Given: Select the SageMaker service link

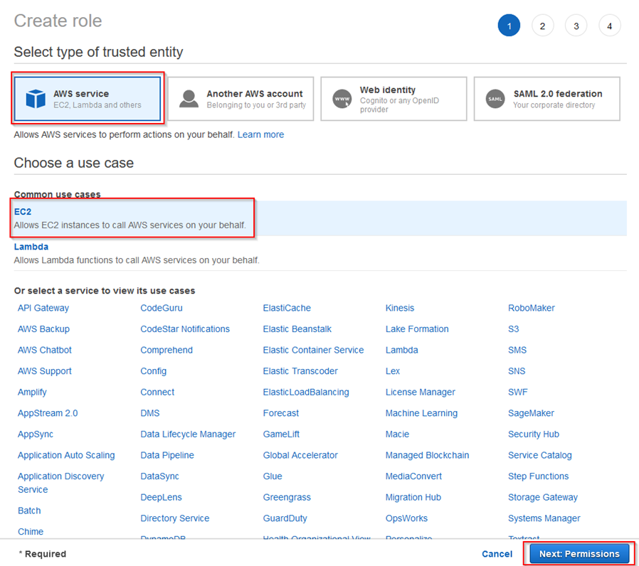Looking at the screenshot, I should (x=531, y=413).
